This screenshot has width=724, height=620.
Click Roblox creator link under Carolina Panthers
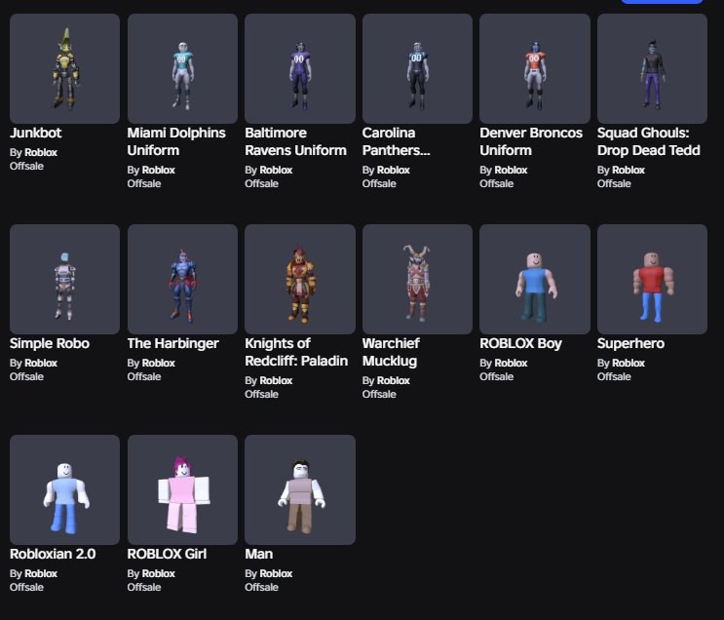pos(394,170)
